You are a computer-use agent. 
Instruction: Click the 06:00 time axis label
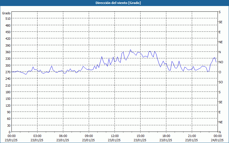pyautogui.click(x=63, y=136)
